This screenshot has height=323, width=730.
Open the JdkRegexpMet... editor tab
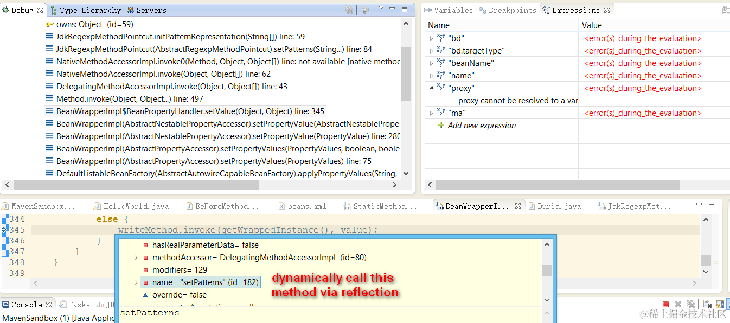pos(634,206)
